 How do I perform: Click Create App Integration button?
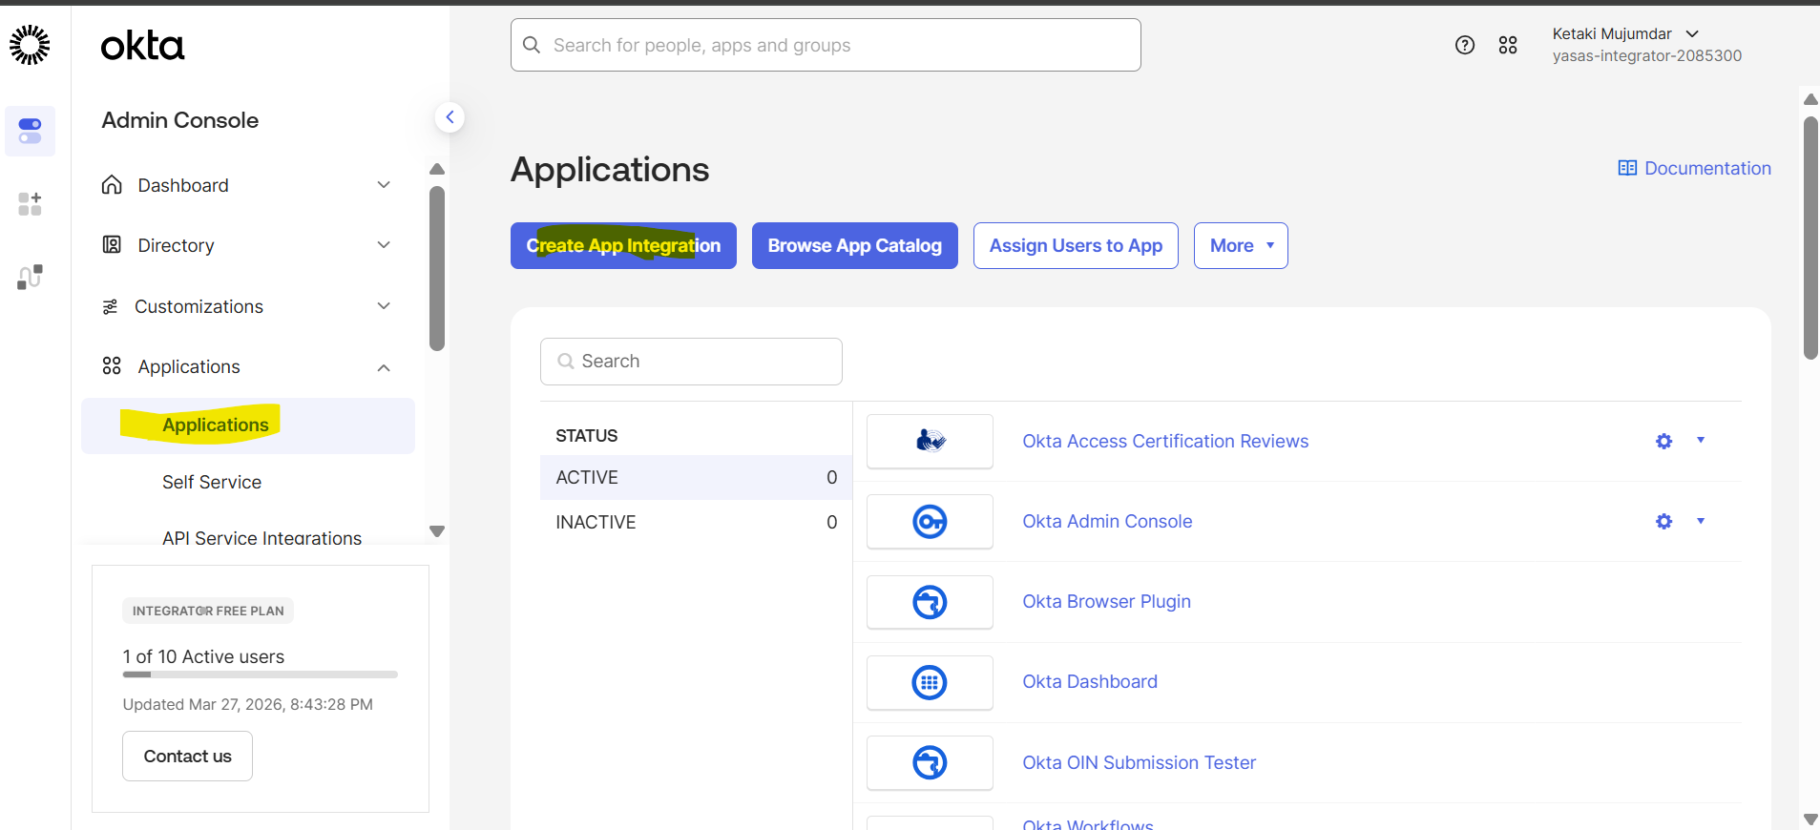click(623, 246)
